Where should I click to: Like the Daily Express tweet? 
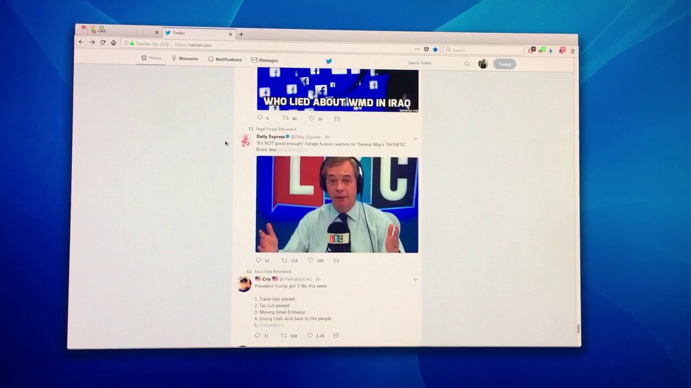coord(310,260)
